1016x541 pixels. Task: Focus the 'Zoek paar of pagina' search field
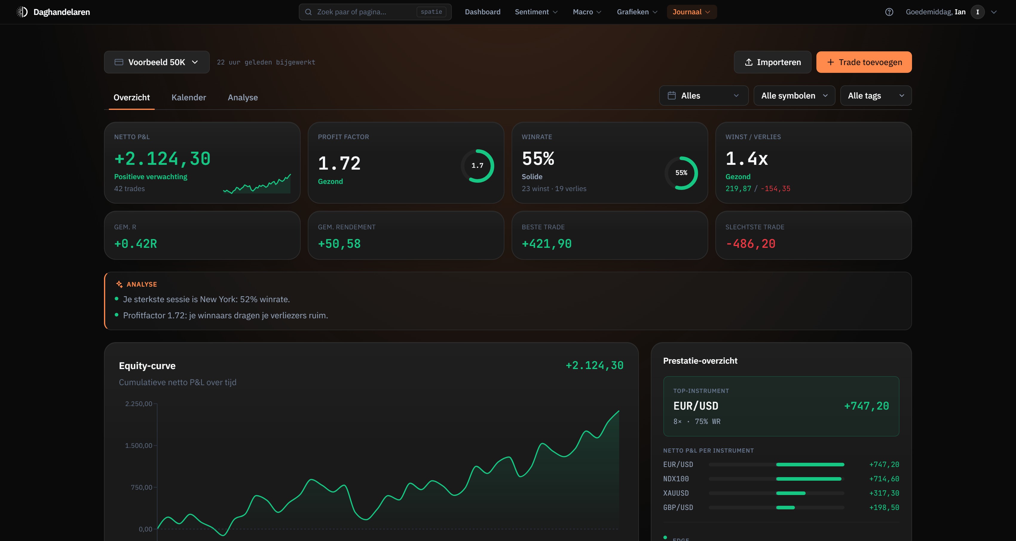(375, 12)
